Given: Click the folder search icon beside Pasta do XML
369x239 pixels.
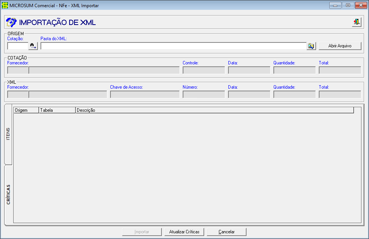Looking at the screenshot, I should point(311,46).
